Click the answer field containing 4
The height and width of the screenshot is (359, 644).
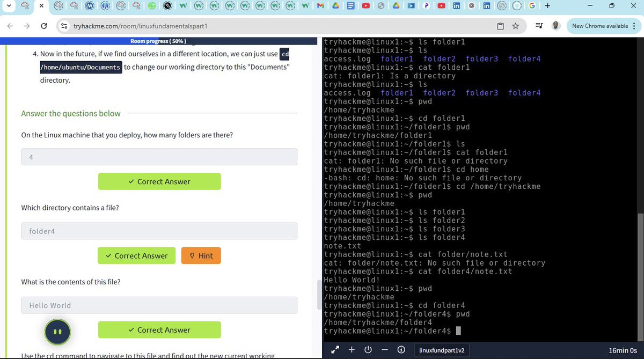(x=159, y=157)
